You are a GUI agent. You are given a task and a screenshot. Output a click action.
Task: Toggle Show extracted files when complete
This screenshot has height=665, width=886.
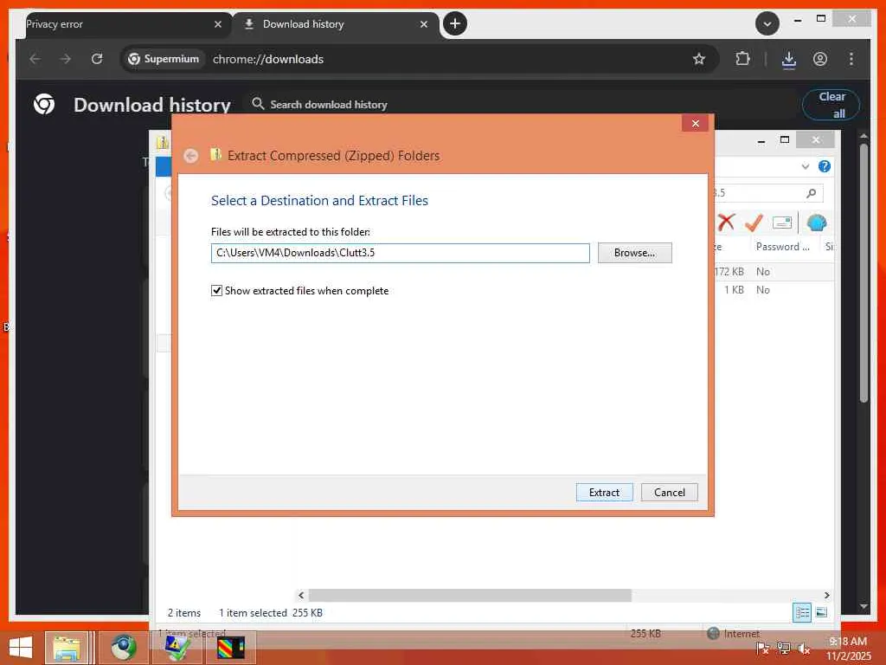click(x=216, y=291)
